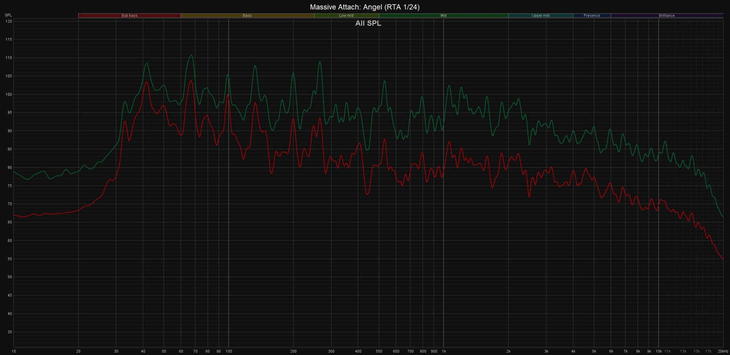Screen dimensions: 730x355
Task: Click the Massive Attach: Angel chart title
Action: 365,7
